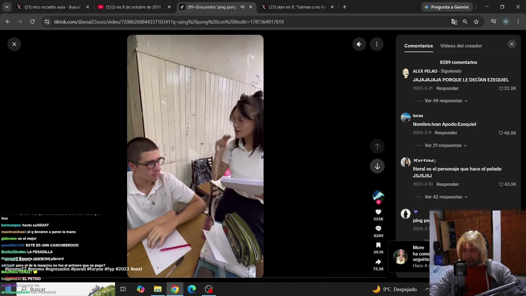View site information for tiktok.com
The height and width of the screenshot is (296, 526).
[x=47, y=22]
